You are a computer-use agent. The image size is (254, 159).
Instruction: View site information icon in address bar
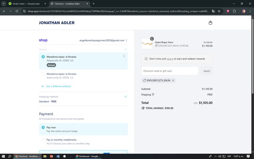[x=24, y=11]
